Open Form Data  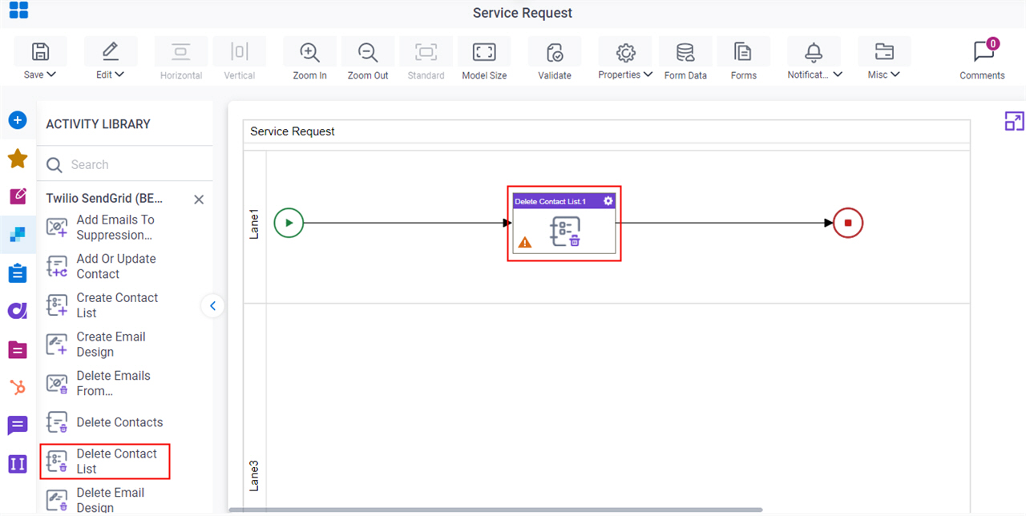tap(685, 60)
